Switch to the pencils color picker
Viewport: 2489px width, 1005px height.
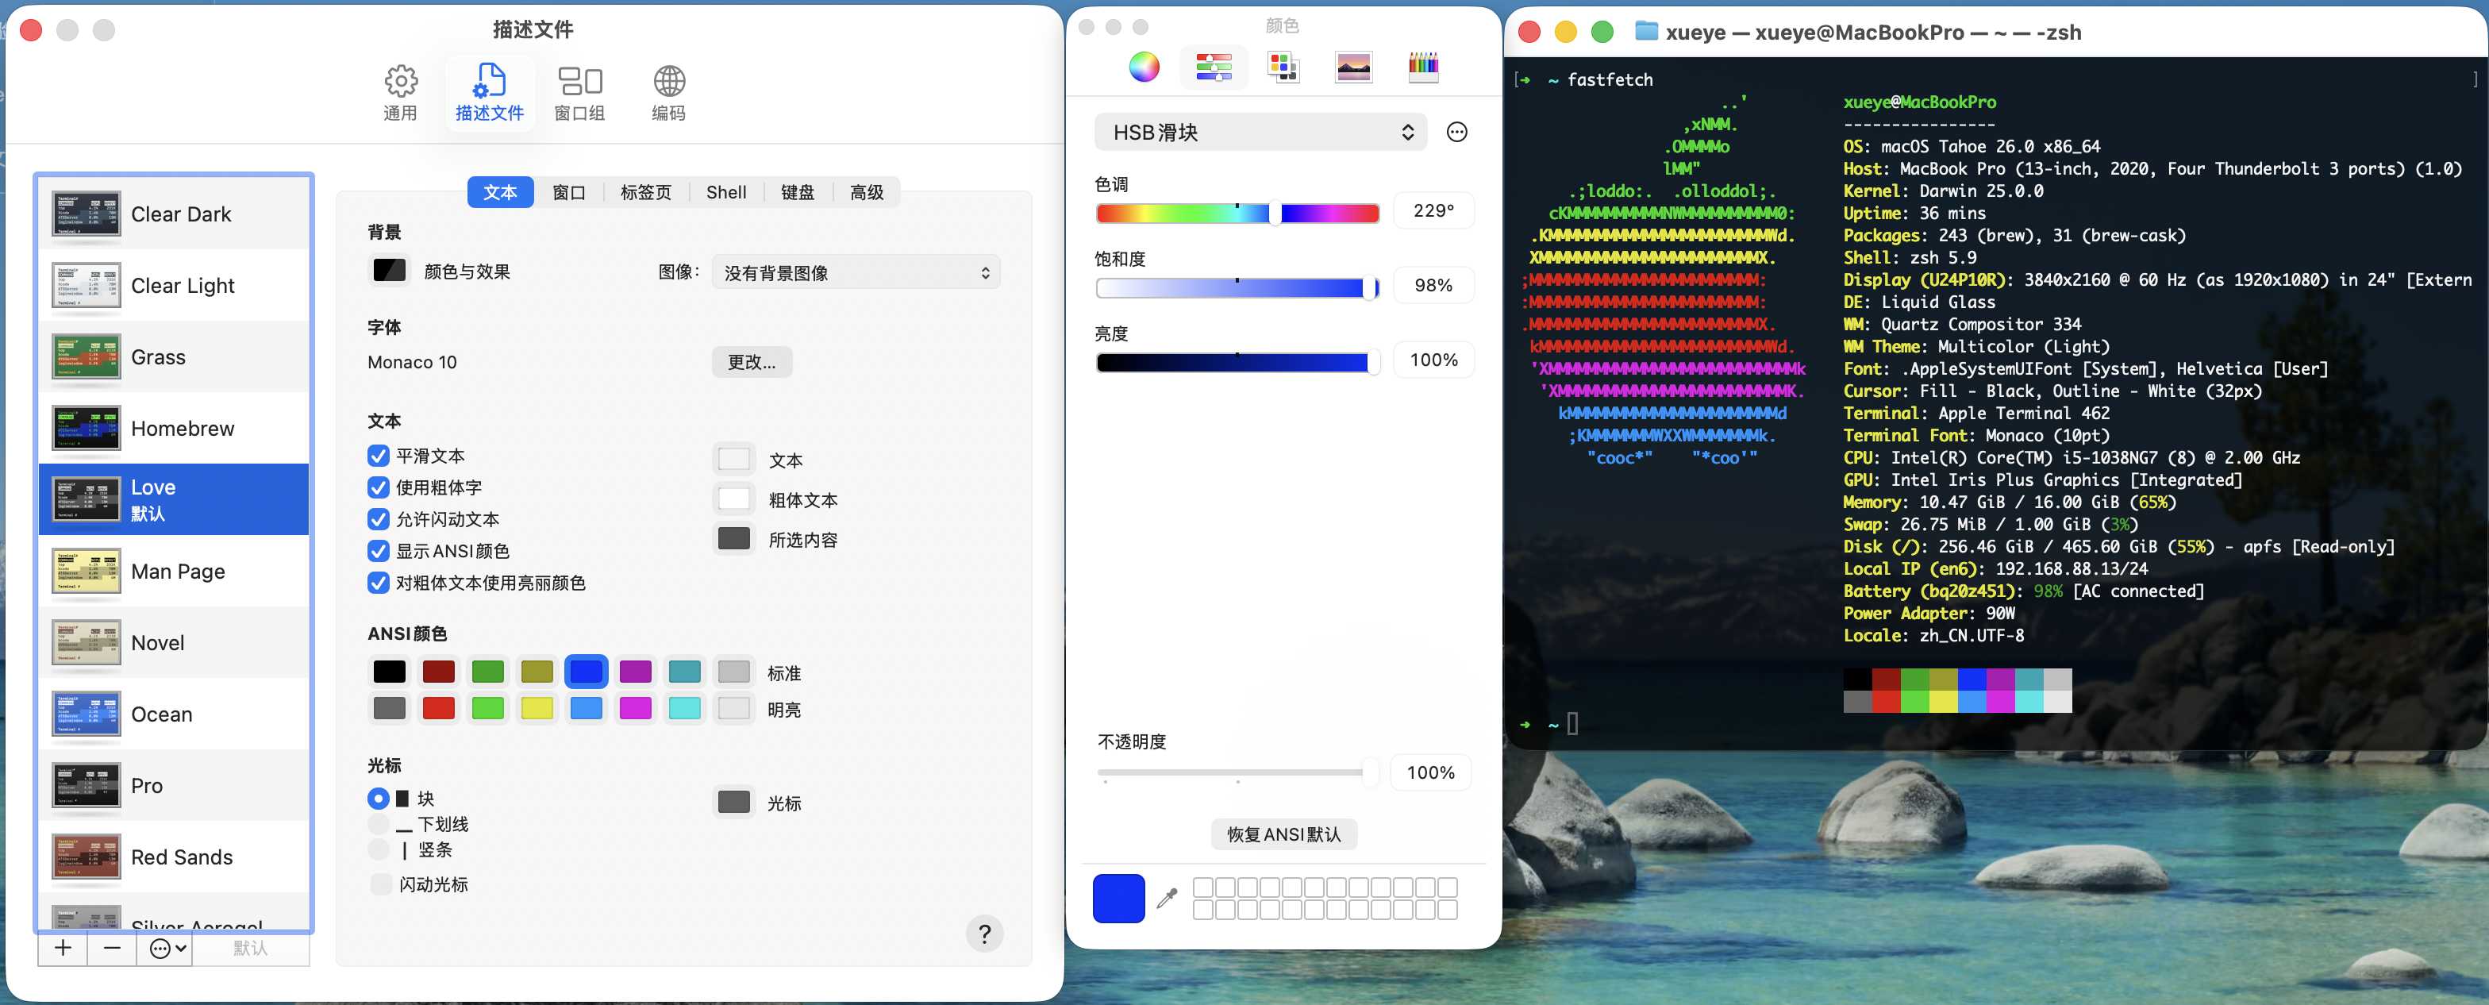[1422, 67]
